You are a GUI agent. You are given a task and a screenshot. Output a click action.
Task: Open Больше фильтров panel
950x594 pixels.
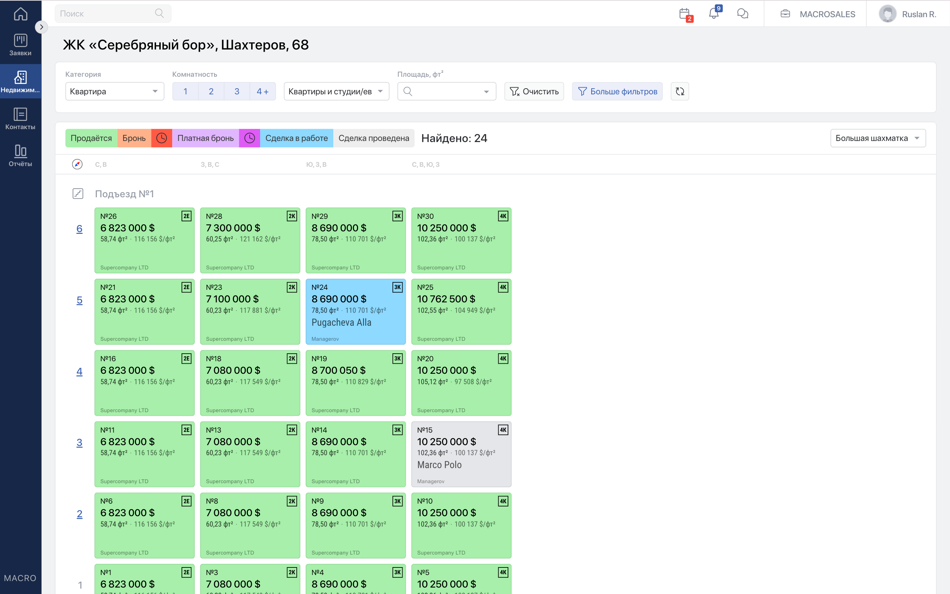pos(617,91)
